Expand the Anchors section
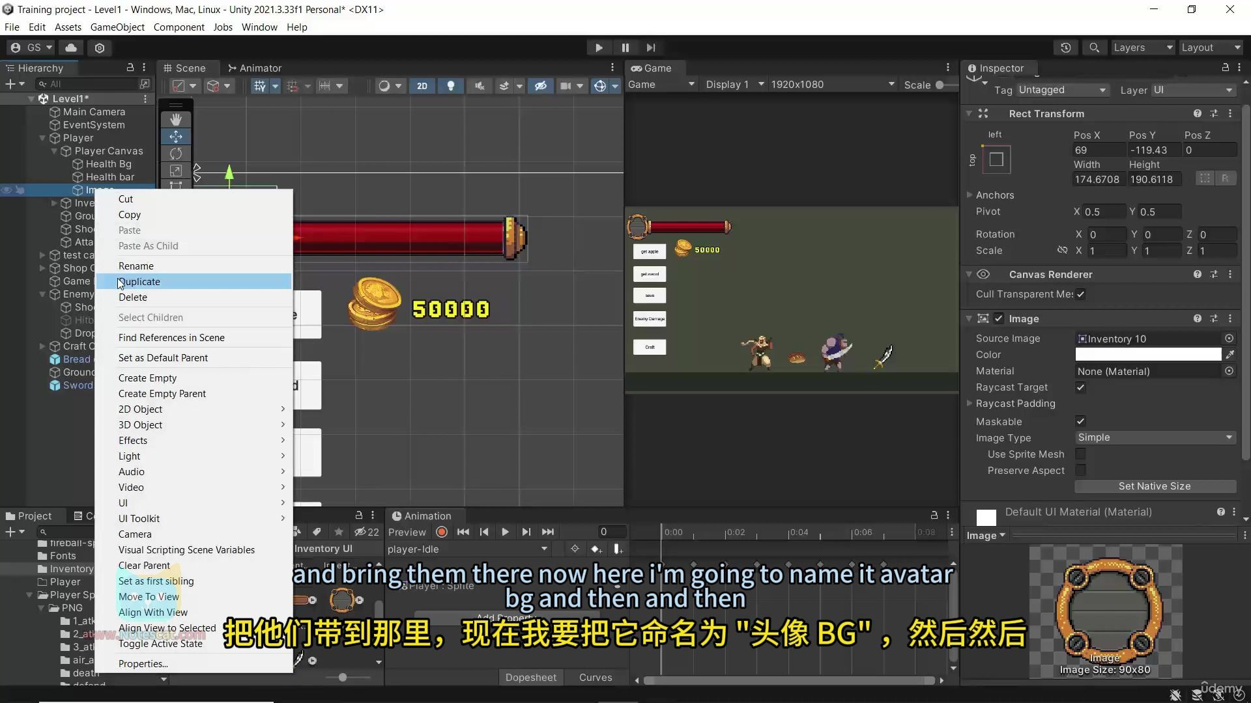 970,195
